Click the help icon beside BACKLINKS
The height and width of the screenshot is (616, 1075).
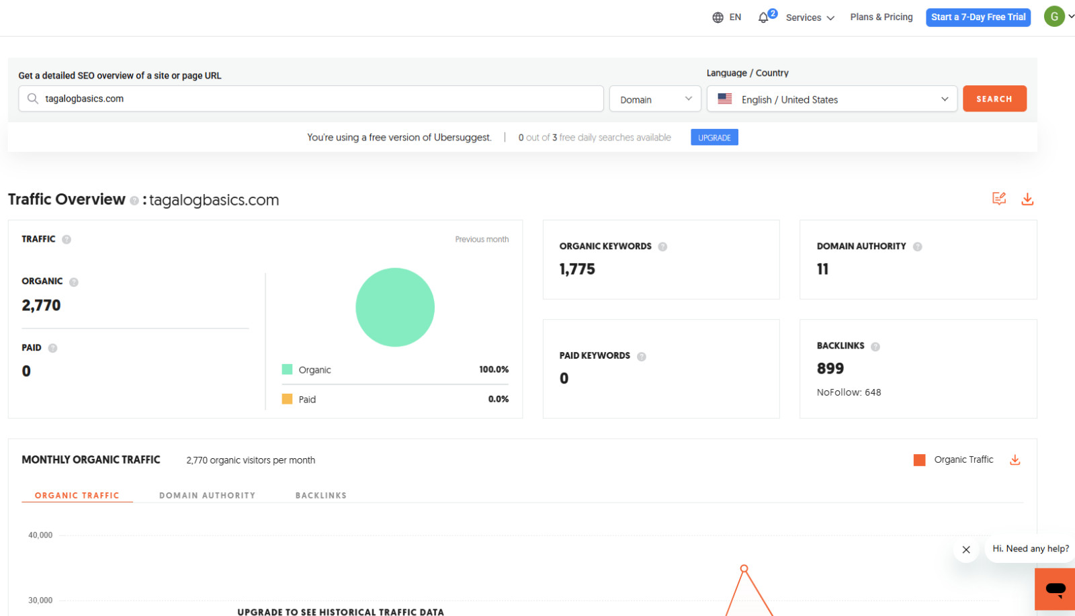click(x=875, y=347)
